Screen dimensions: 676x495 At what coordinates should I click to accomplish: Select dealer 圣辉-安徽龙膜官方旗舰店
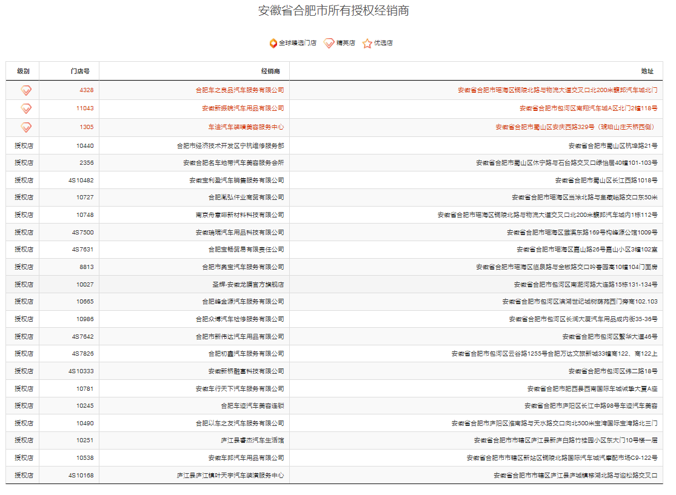(248, 285)
